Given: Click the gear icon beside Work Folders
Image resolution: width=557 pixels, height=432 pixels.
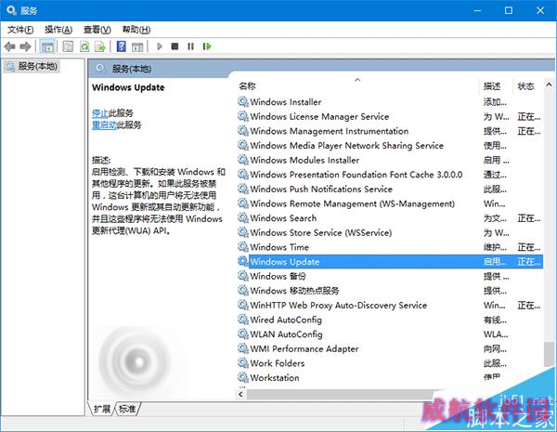Looking at the screenshot, I should tap(243, 363).
